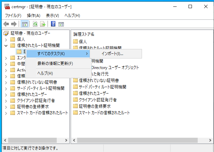Click 信頼されたユーザー folder icon in tree
The width and height of the screenshot is (214, 152).
click(x=13, y=95)
